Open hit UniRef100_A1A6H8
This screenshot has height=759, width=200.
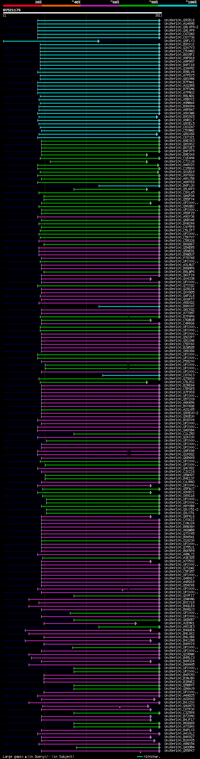(179, 24)
